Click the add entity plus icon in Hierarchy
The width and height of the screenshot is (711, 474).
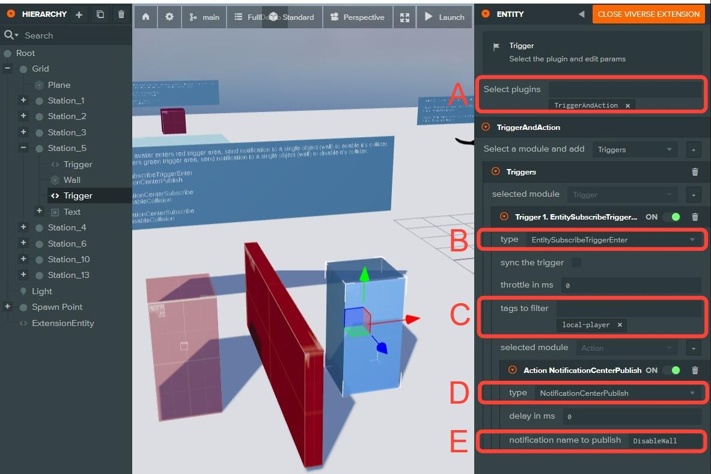79,14
